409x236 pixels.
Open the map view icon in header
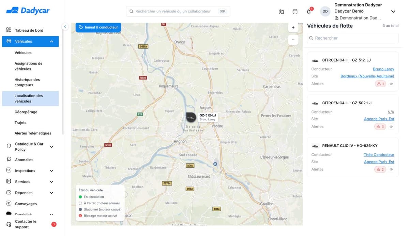(x=281, y=12)
